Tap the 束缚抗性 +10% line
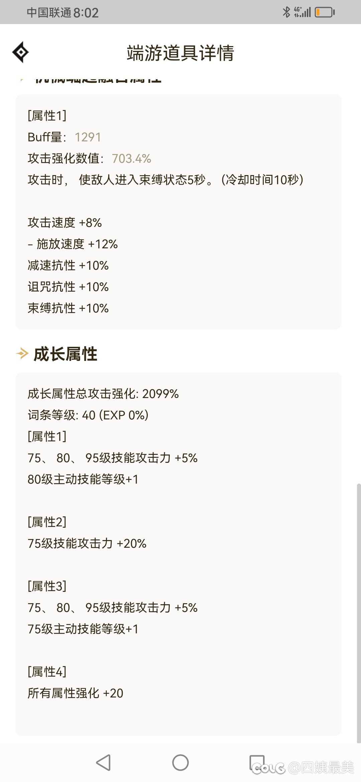 [68, 308]
